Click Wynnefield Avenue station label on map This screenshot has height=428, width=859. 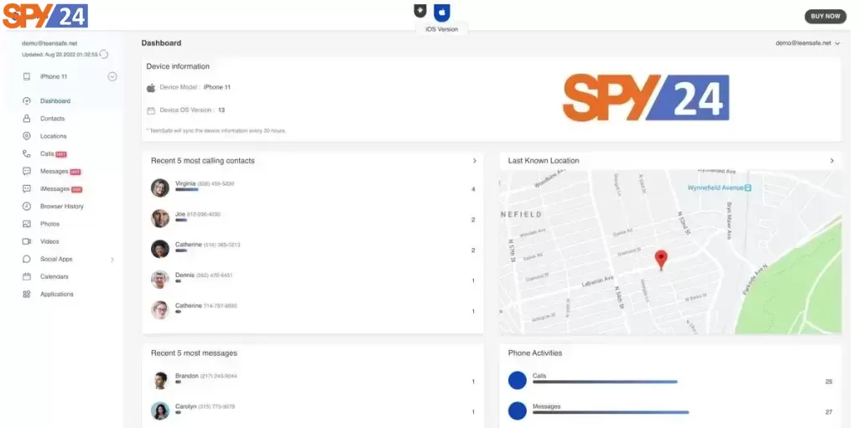[719, 188]
